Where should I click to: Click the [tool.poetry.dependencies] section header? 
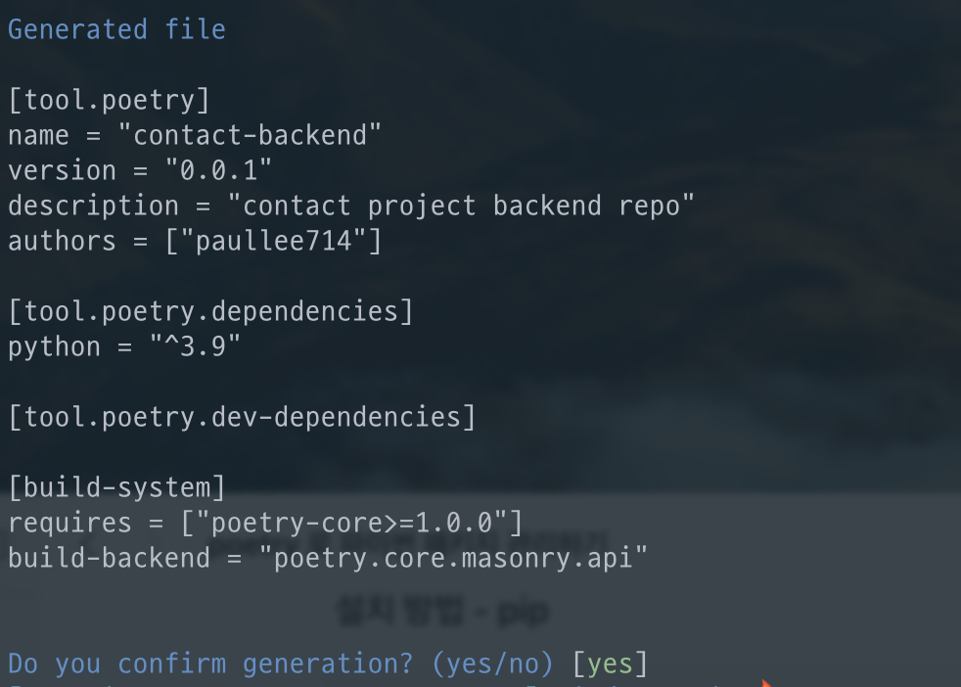pyautogui.click(x=210, y=311)
